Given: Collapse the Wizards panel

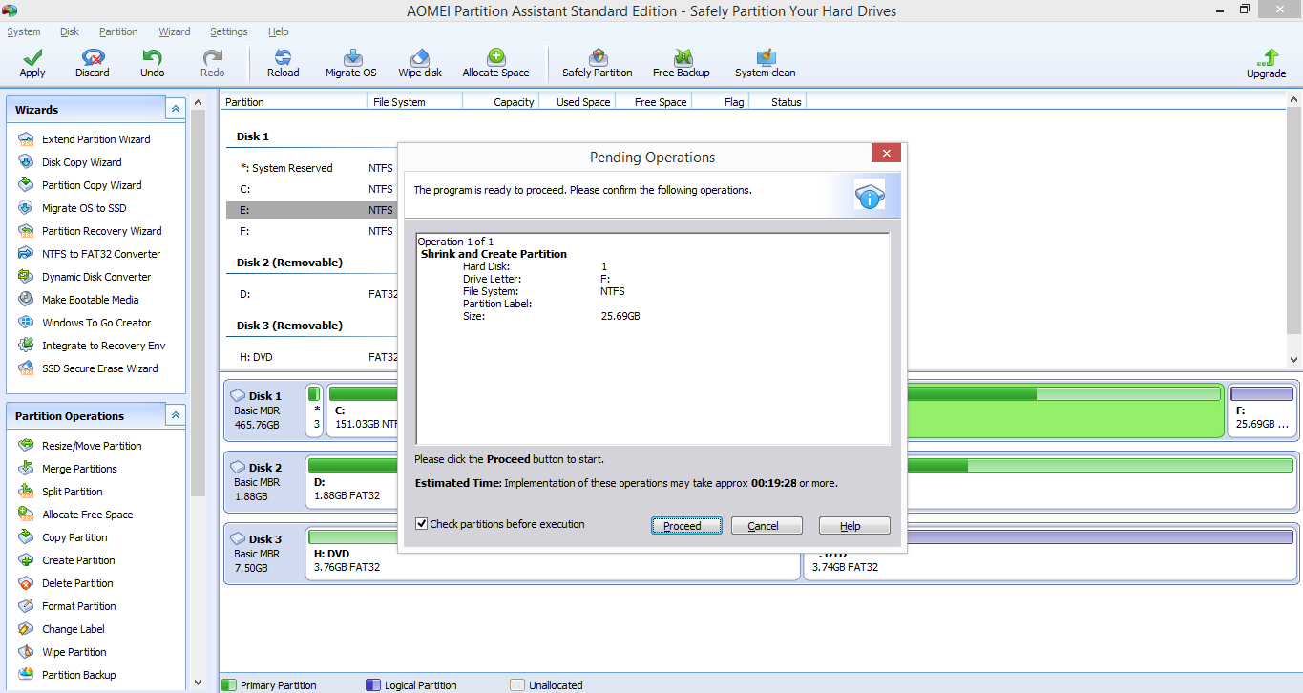Looking at the screenshot, I should point(175,110).
